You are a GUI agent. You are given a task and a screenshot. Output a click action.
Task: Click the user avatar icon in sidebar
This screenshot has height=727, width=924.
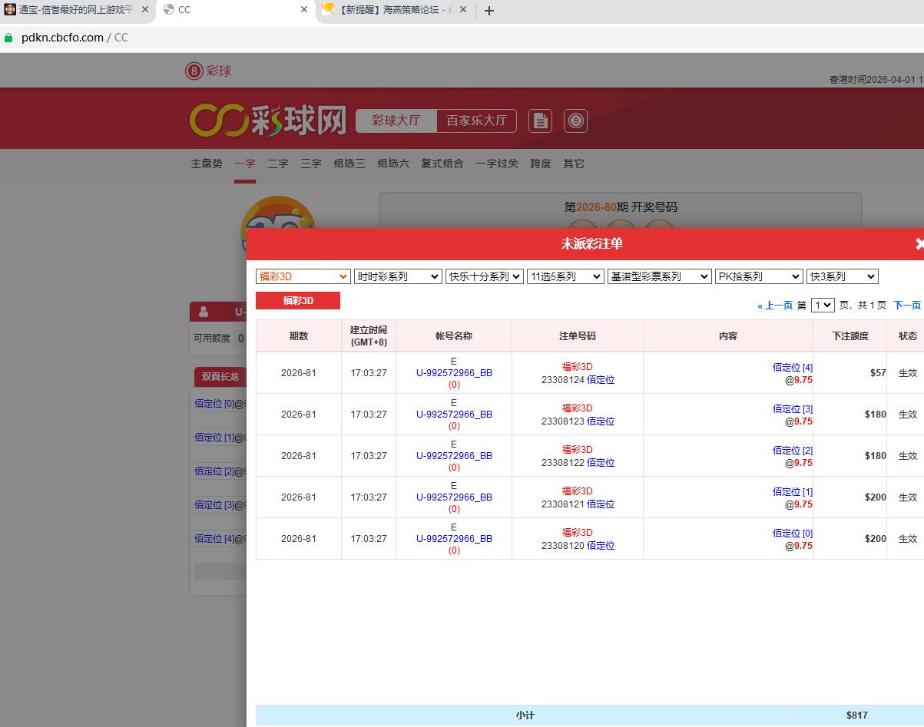tap(204, 312)
